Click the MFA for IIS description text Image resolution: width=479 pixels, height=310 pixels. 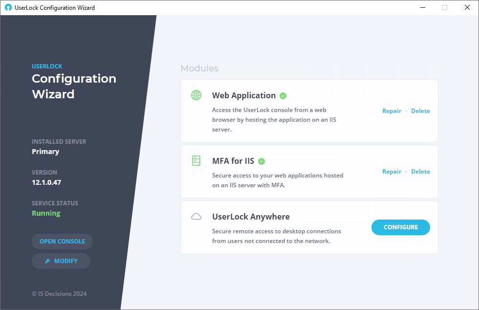[x=278, y=180]
